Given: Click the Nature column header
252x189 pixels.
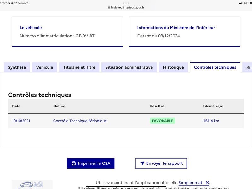Looking at the screenshot, I should (x=59, y=106).
